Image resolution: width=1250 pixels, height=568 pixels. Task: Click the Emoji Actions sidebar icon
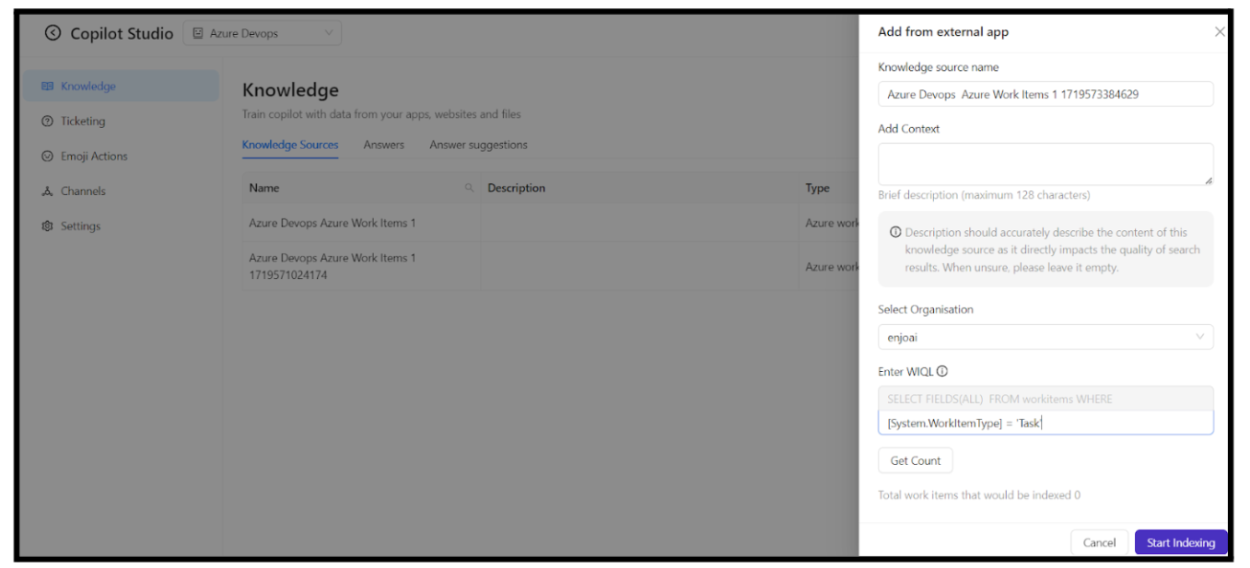[48, 156]
